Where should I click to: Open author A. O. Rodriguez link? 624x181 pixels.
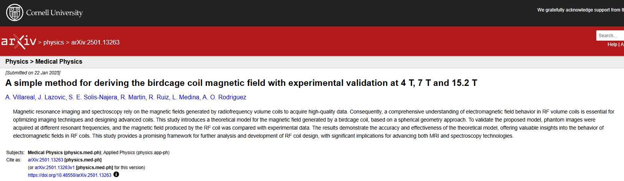click(224, 97)
